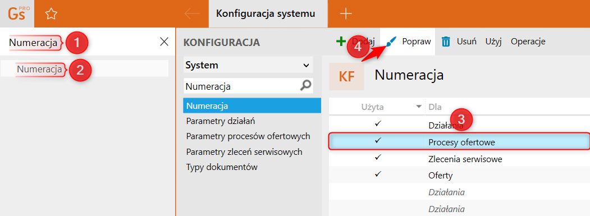Toggle Użyta checkmark for Działania row

click(x=378, y=123)
